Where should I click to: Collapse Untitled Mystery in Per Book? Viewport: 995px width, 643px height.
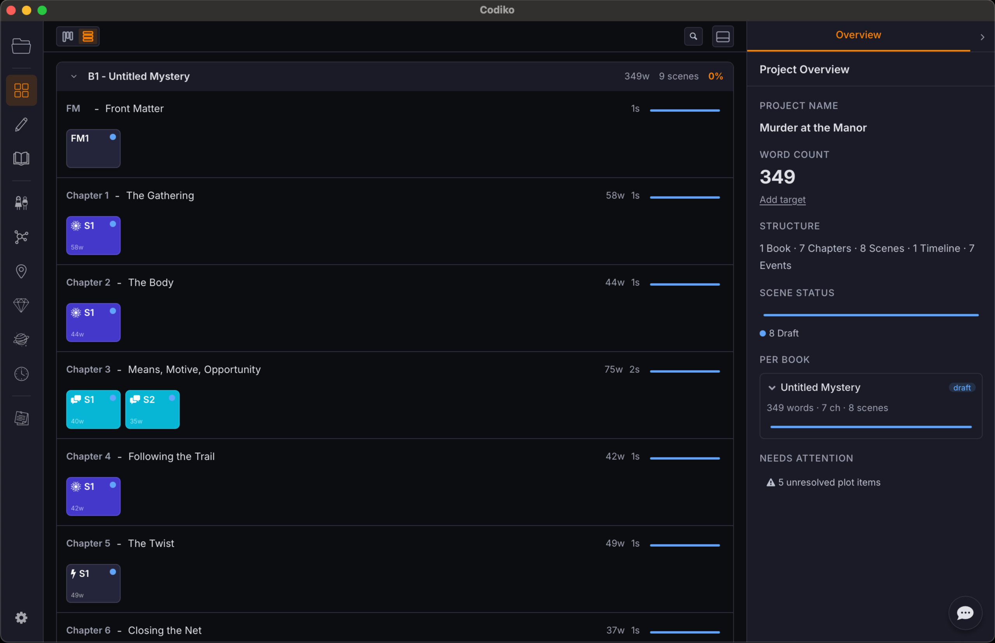pos(772,388)
